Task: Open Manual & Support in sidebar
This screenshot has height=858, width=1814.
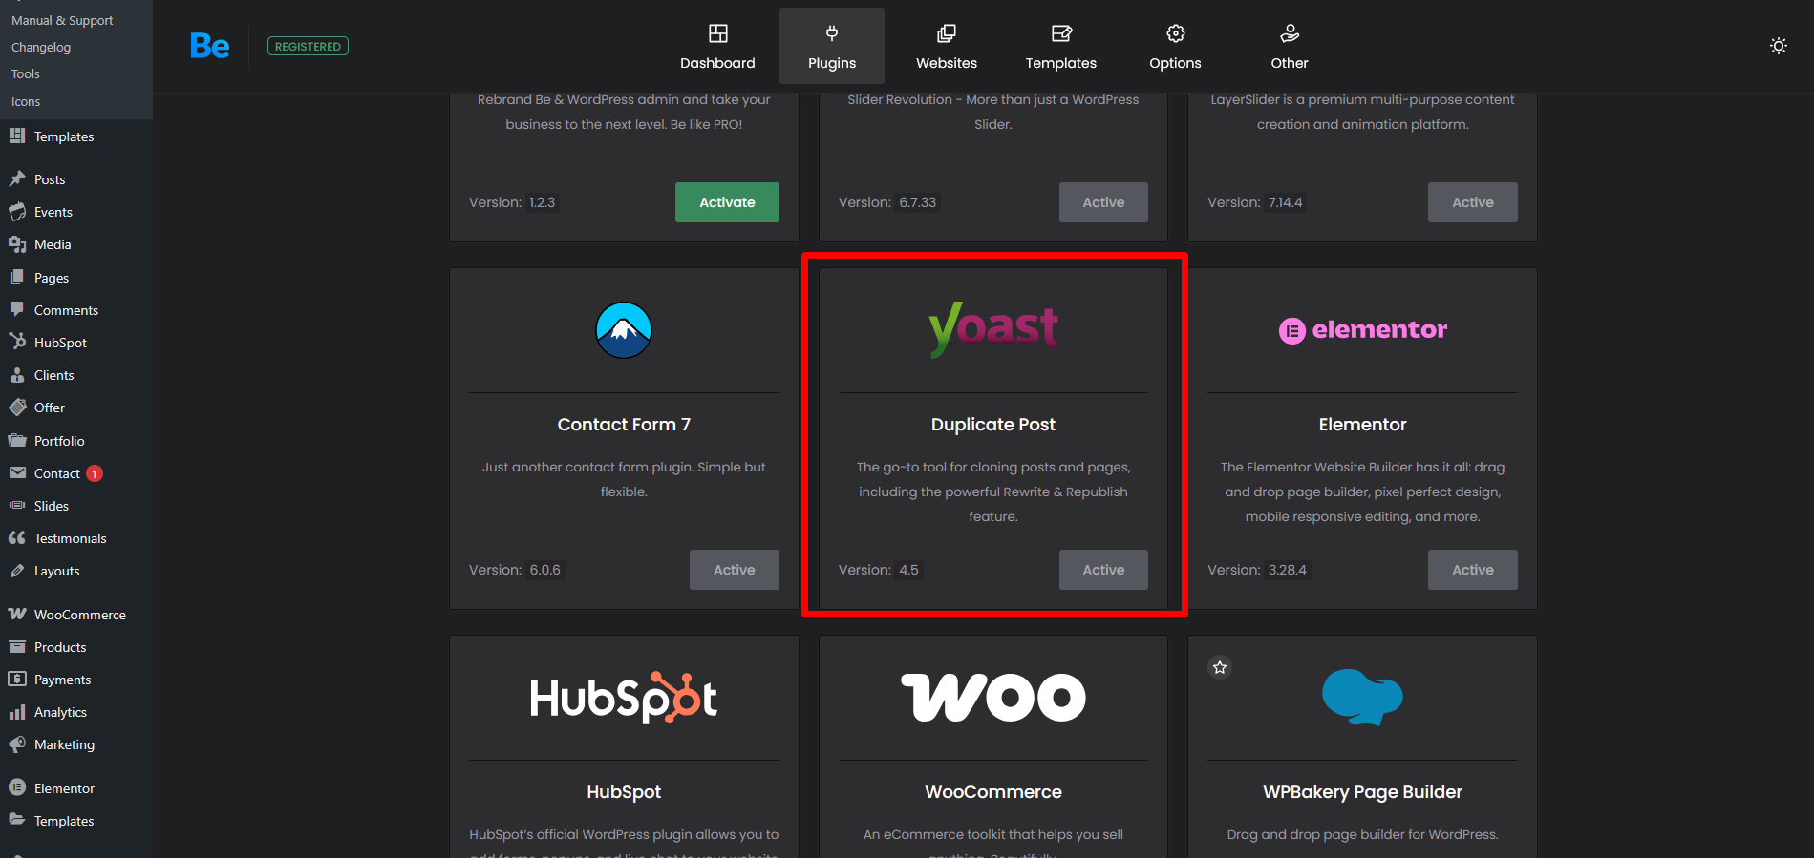Action: (x=62, y=20)
